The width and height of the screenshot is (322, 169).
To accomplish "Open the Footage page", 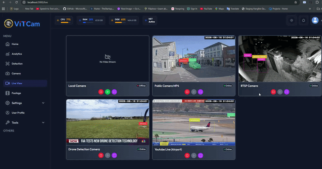I will coord(25,93).
